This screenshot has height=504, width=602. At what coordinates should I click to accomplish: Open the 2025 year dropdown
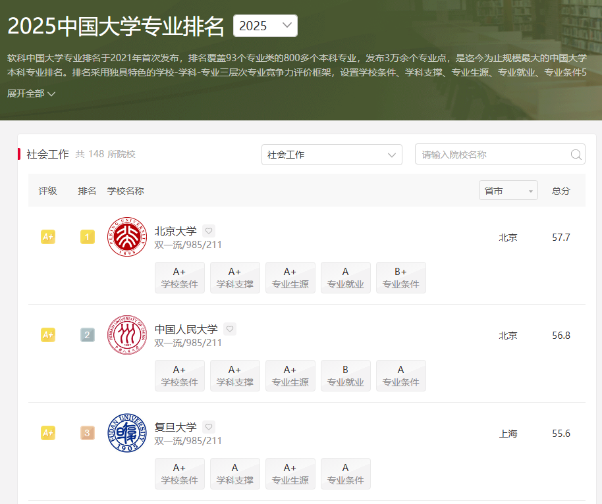click(x=265, y=26)
